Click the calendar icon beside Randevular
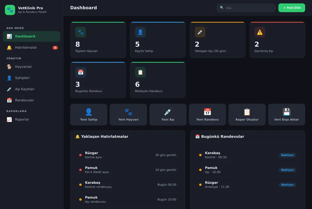312x209 pixels. pos(9,100)
